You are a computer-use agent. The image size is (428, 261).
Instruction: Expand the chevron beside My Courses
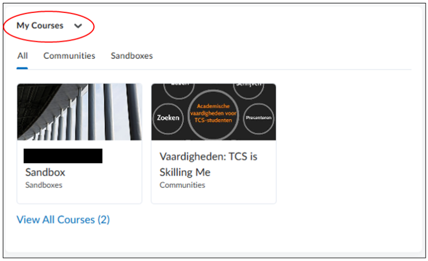(x=78, y=26)
